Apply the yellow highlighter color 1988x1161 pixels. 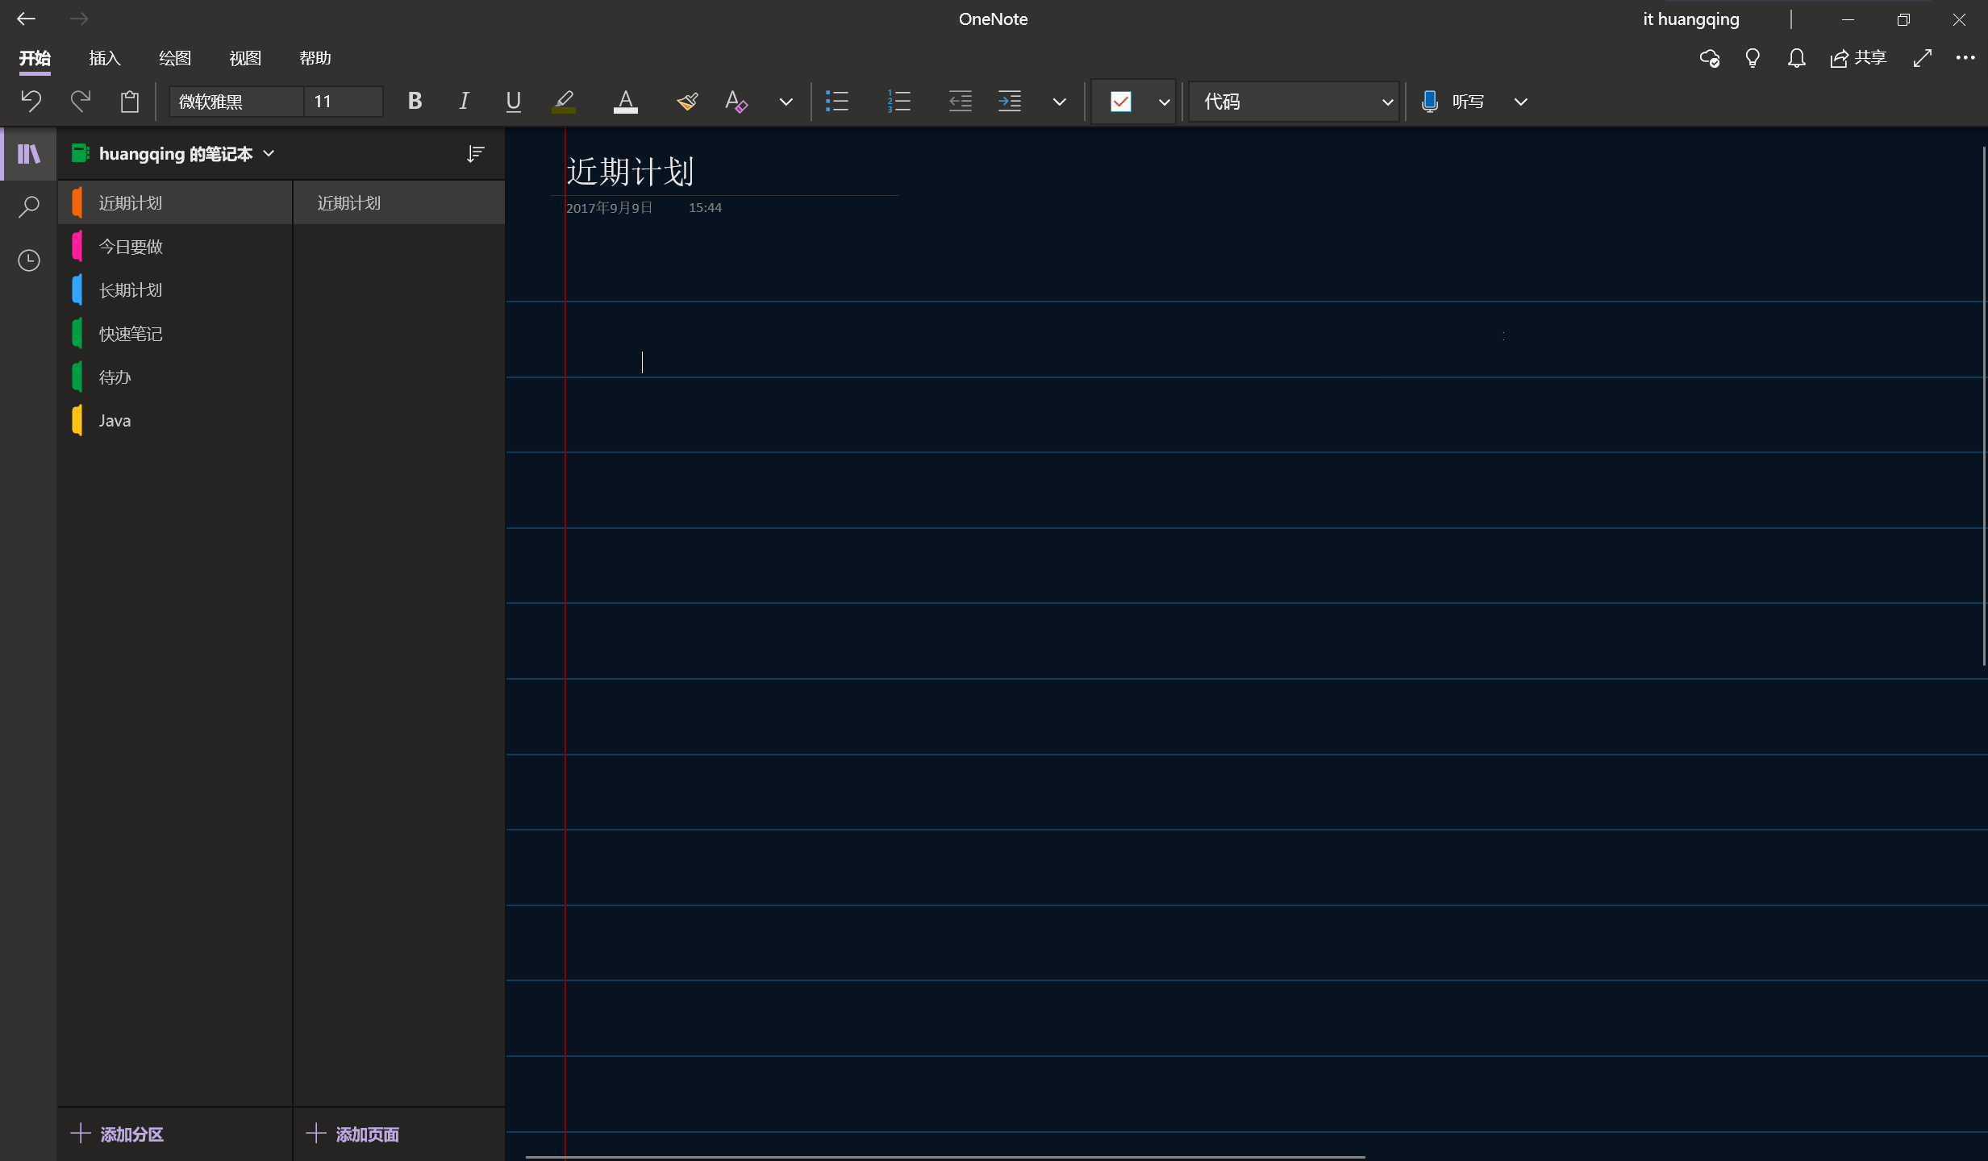pos(564,102)
